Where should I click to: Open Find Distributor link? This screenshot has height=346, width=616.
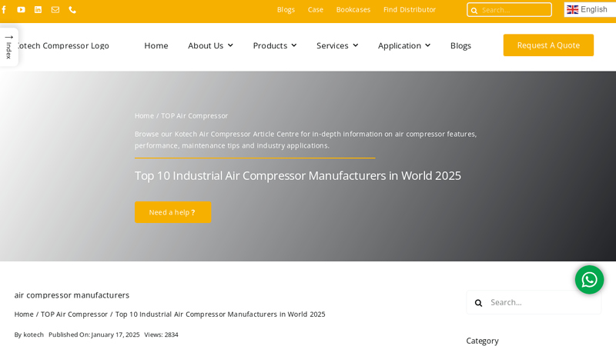tap(410, 9)
